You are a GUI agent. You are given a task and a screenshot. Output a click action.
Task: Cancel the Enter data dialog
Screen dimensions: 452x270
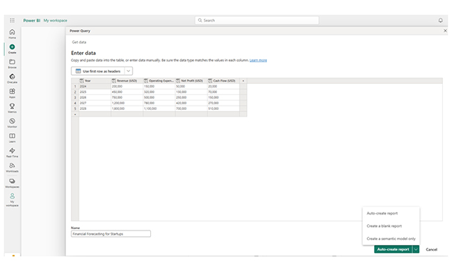click(x=432, y=249)
